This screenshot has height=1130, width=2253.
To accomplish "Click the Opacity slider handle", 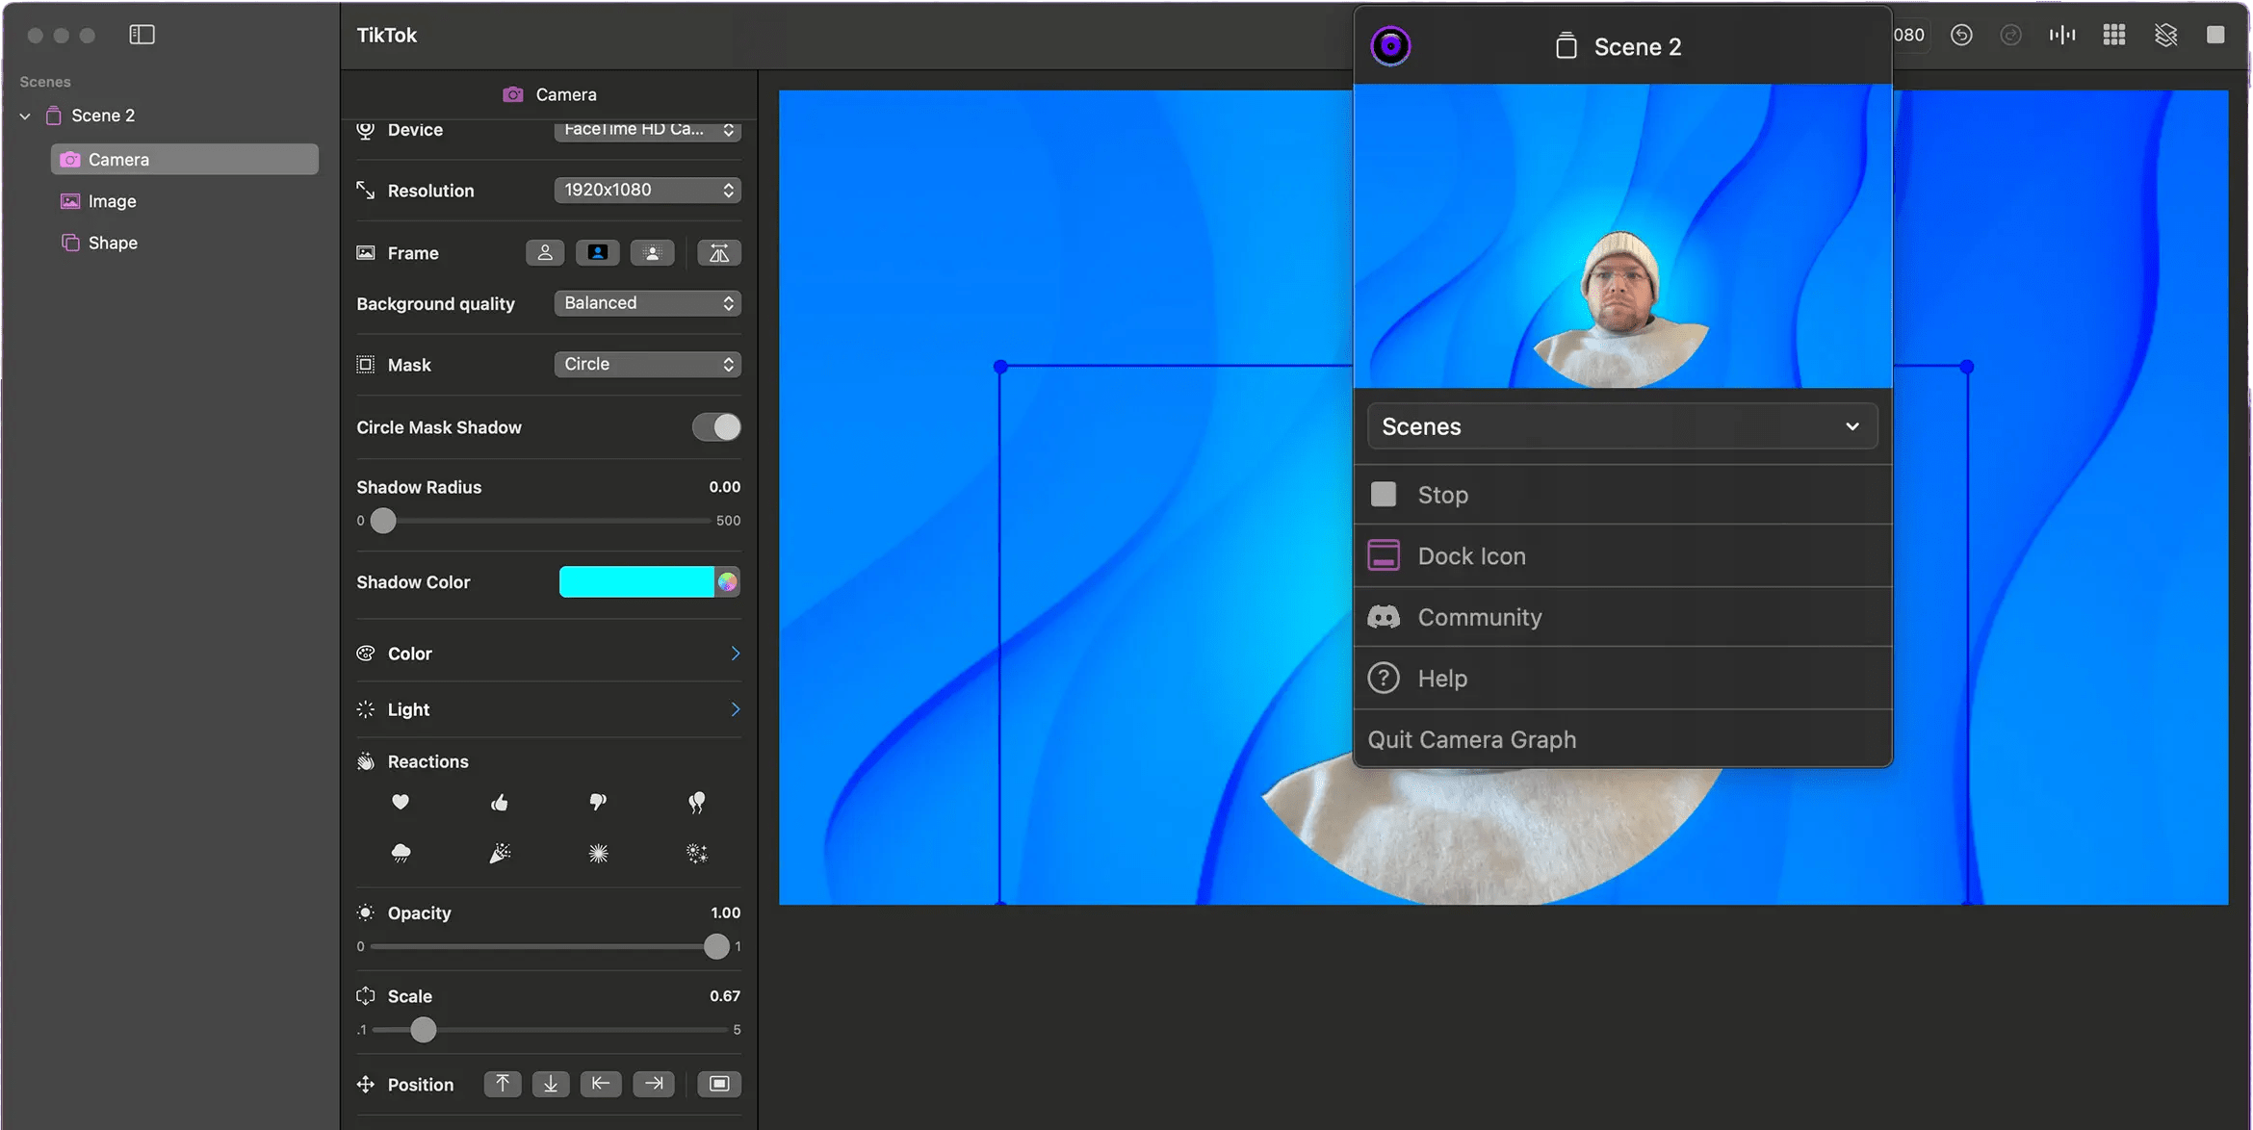I will coord(716,946).
